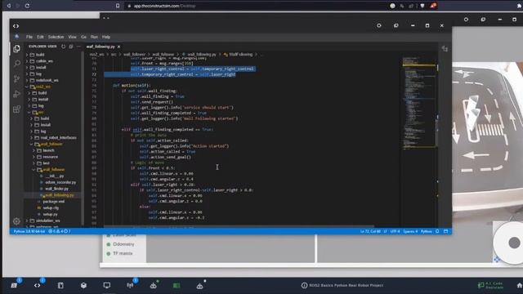Click the editor horizontal scrollbar
Screen dimensions: 523x294
[x=239, y=226]
